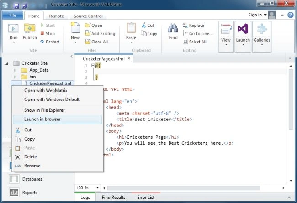
Task: Expand the App_Data folder
Action: (x=15, y=70)
